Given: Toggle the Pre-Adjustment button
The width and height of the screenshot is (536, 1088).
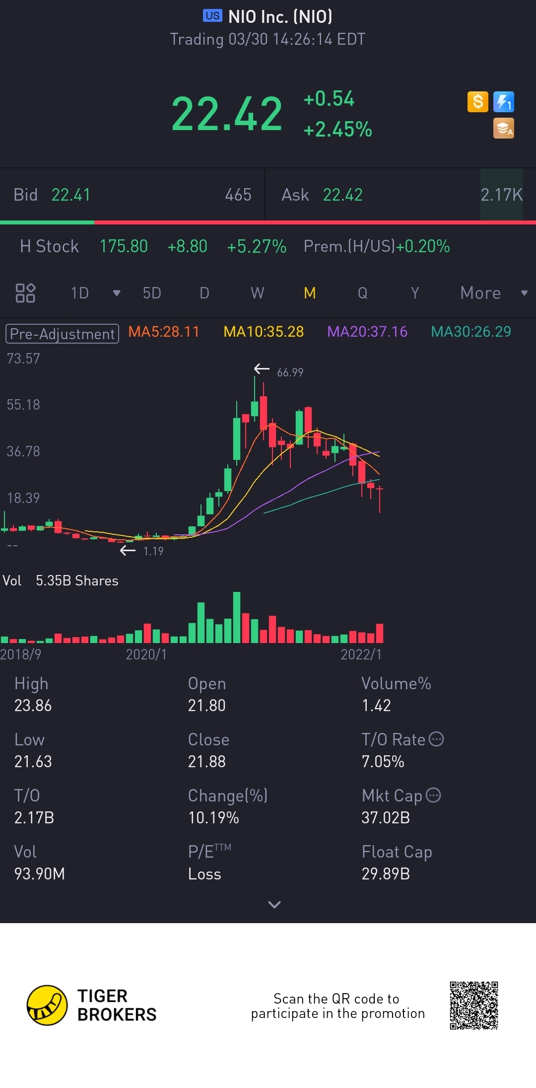Looking at the screenshot, I should point(62,334).
